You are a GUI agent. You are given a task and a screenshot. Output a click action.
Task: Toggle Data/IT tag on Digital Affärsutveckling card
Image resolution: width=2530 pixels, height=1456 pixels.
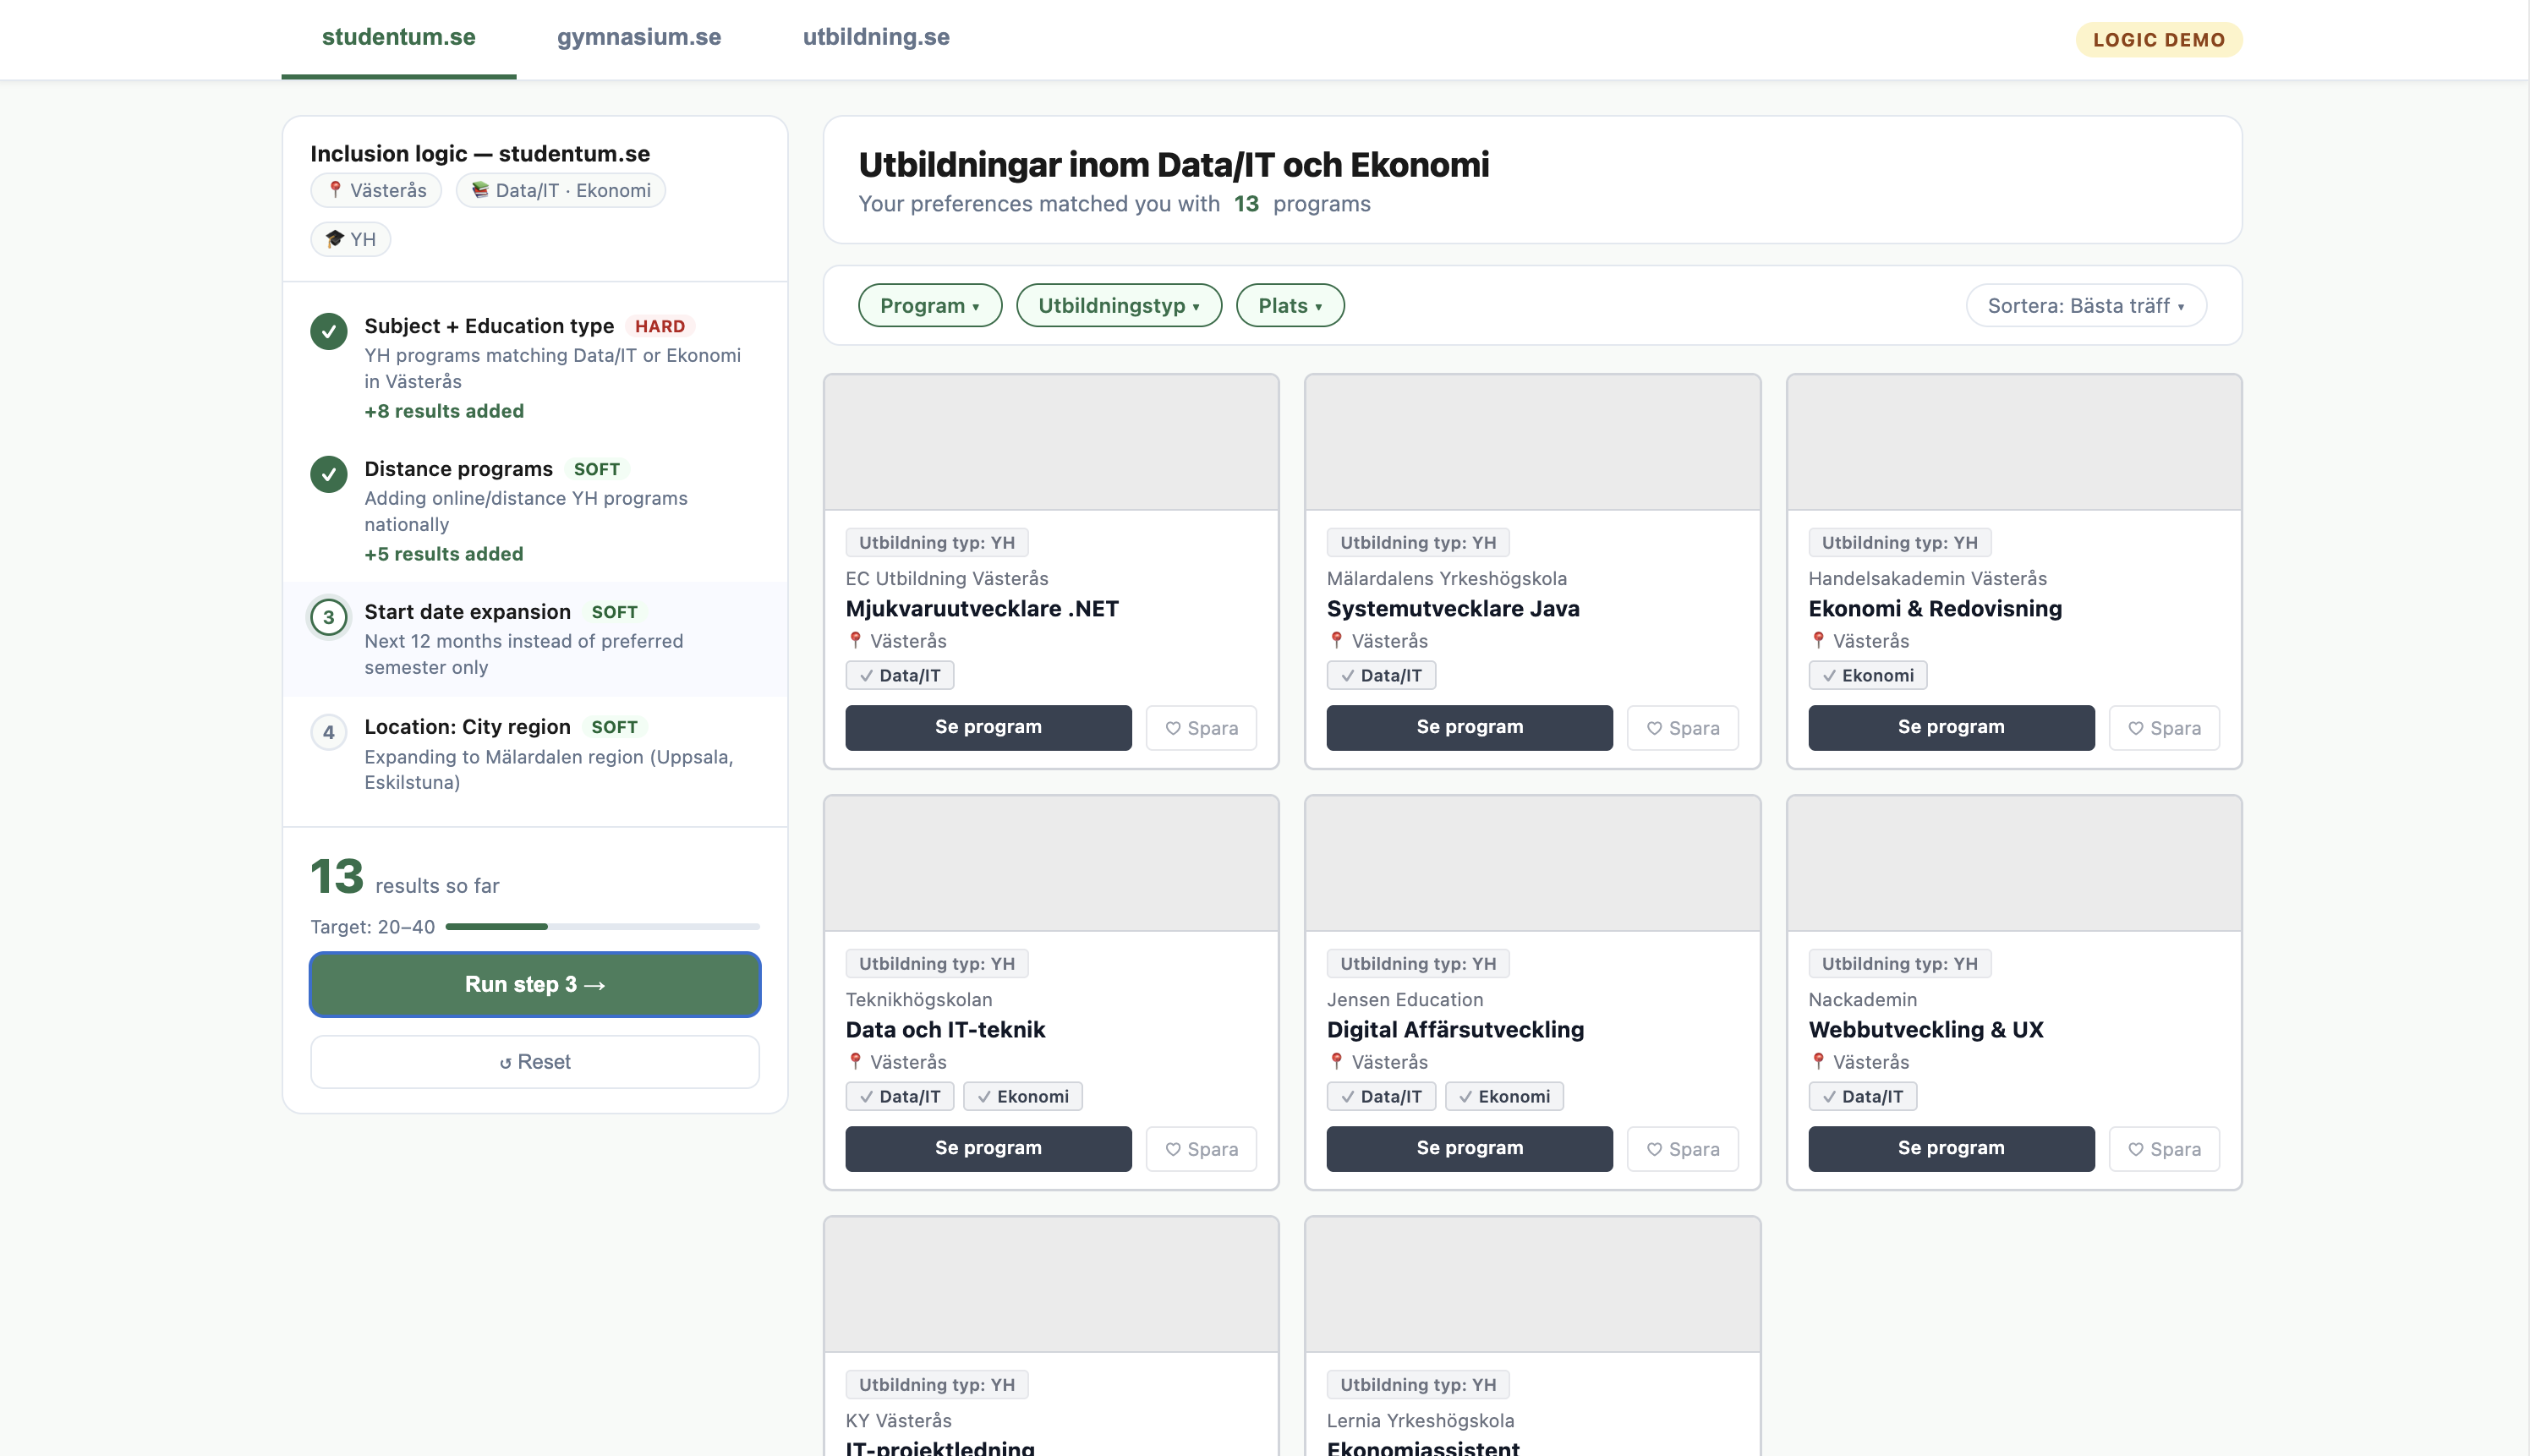pyautogui.click(x=1381, y=1096)
